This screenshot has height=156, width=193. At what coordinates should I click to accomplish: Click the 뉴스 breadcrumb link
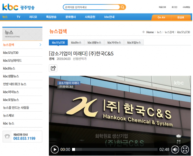159,32
